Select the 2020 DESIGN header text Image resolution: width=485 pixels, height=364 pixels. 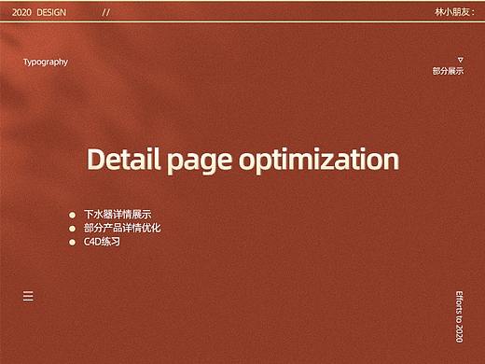39,12
